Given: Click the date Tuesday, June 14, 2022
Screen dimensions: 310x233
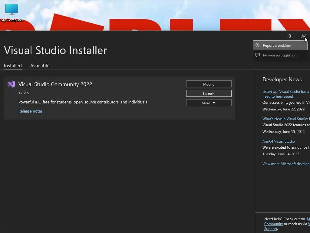Looking at the screenshot, I should (x=281, y=154).
